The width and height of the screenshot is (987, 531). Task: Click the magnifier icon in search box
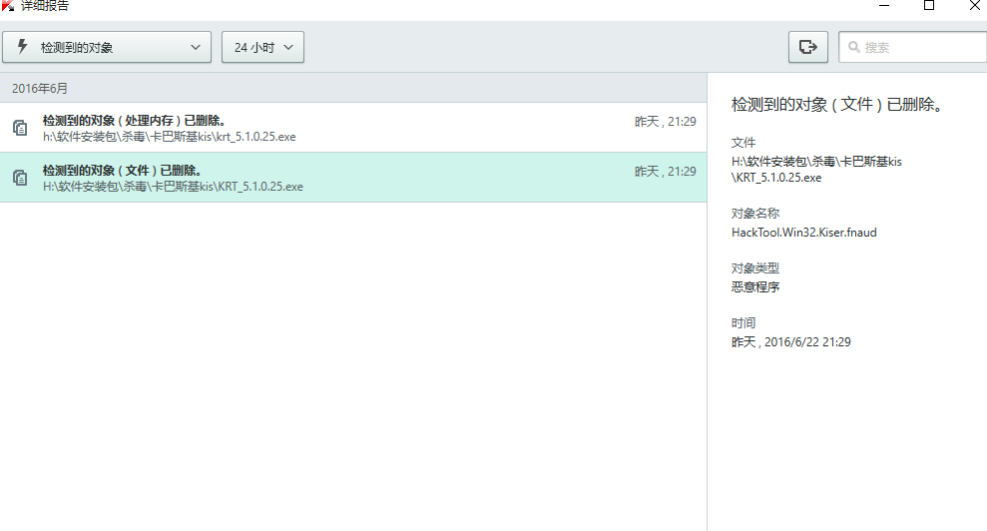point(853,47)
